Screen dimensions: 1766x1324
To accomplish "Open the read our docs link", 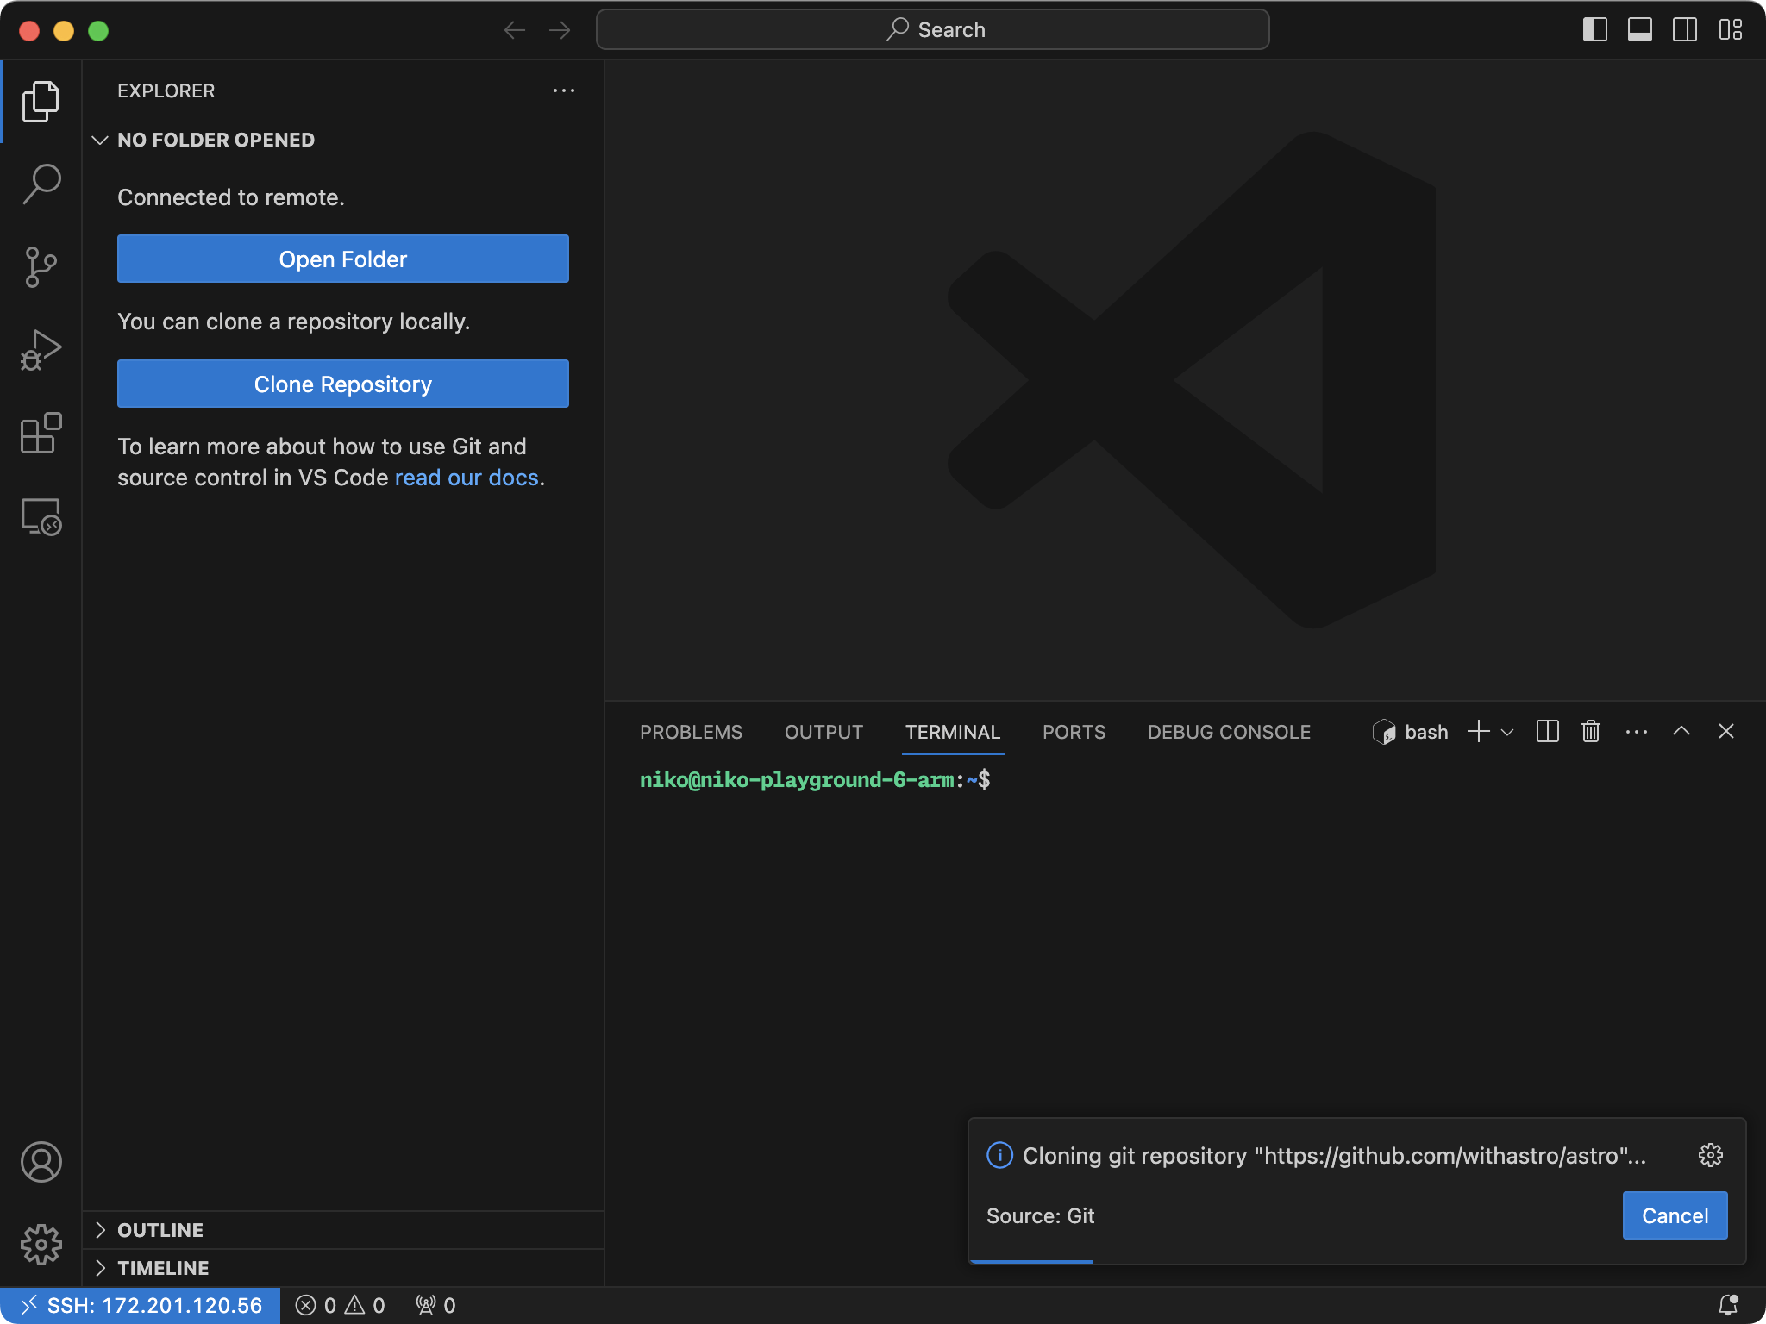I will 467,478.
